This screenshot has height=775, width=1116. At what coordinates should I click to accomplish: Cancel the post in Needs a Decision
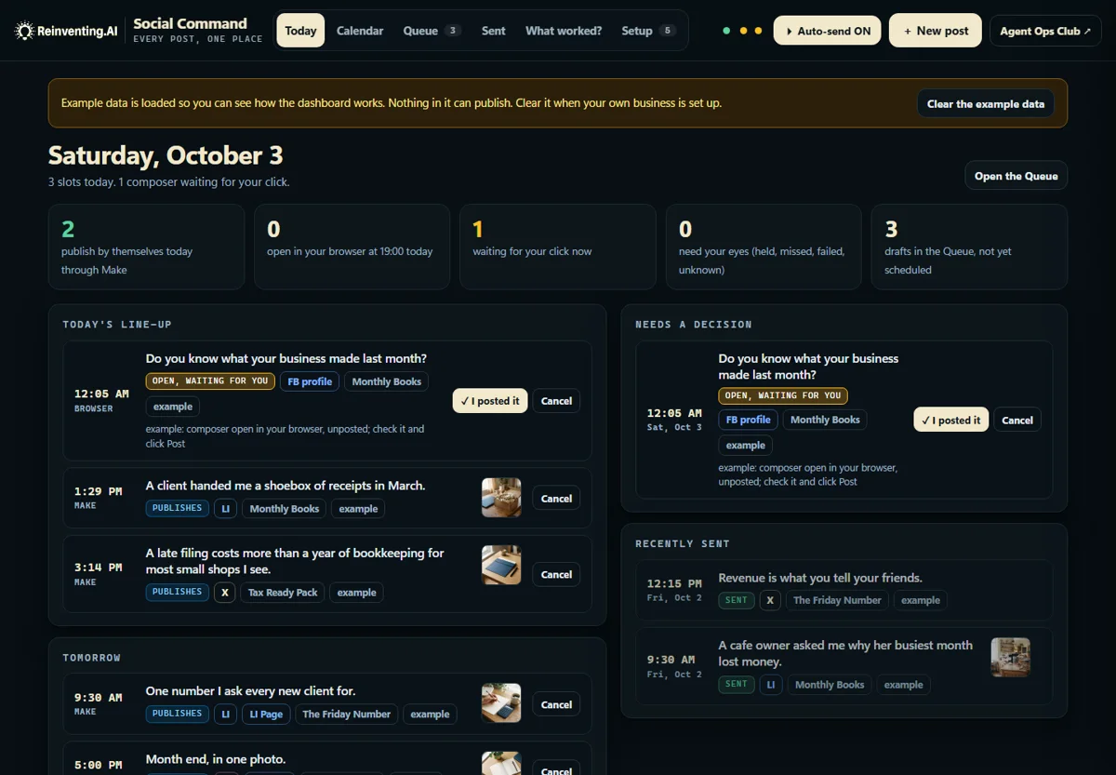1017,421
